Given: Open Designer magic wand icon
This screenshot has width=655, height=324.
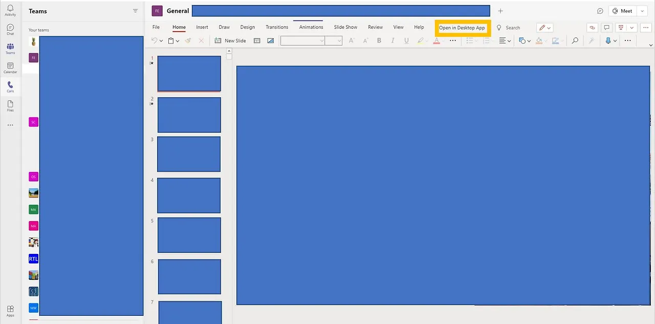Looking at the screenshot, I should pyautogui.click(x=592, y=40).
